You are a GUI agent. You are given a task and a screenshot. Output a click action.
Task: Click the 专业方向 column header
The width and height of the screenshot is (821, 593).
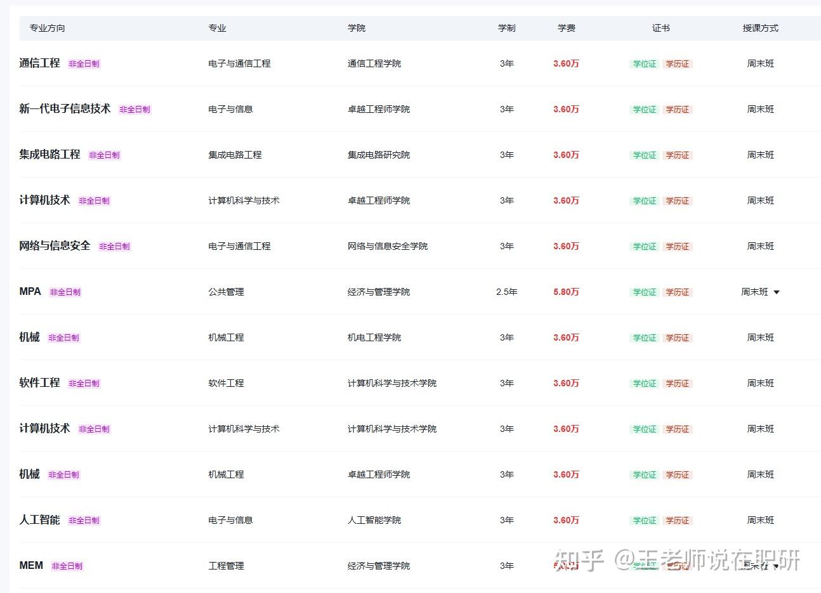(x=47, y=28)
